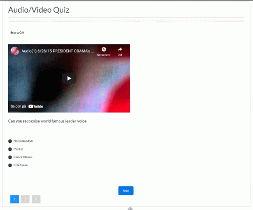253x210 pixels.
Task: Play the Obama audio video
Action: pyautogui.click(x=69, y=78)
